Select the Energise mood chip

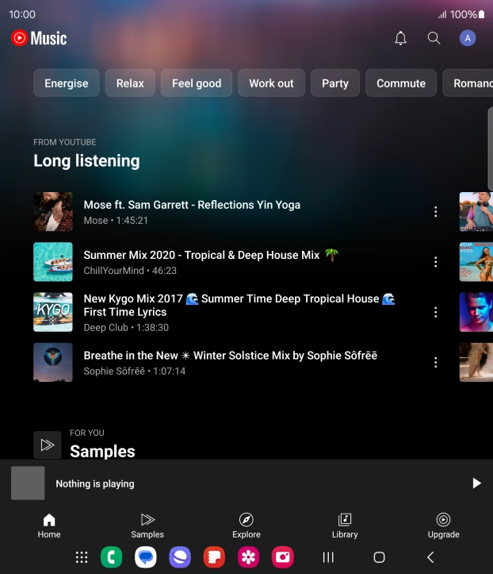[x=67, y=83]
